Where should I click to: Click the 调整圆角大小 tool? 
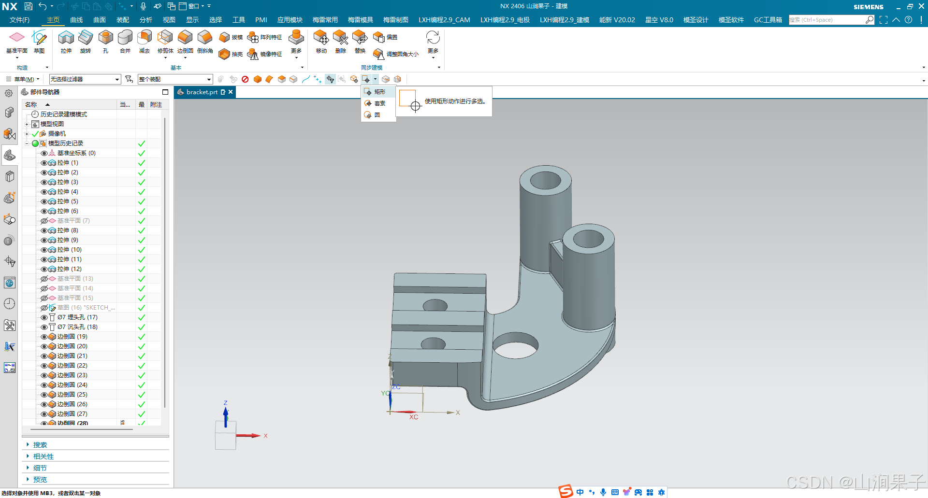396,54
